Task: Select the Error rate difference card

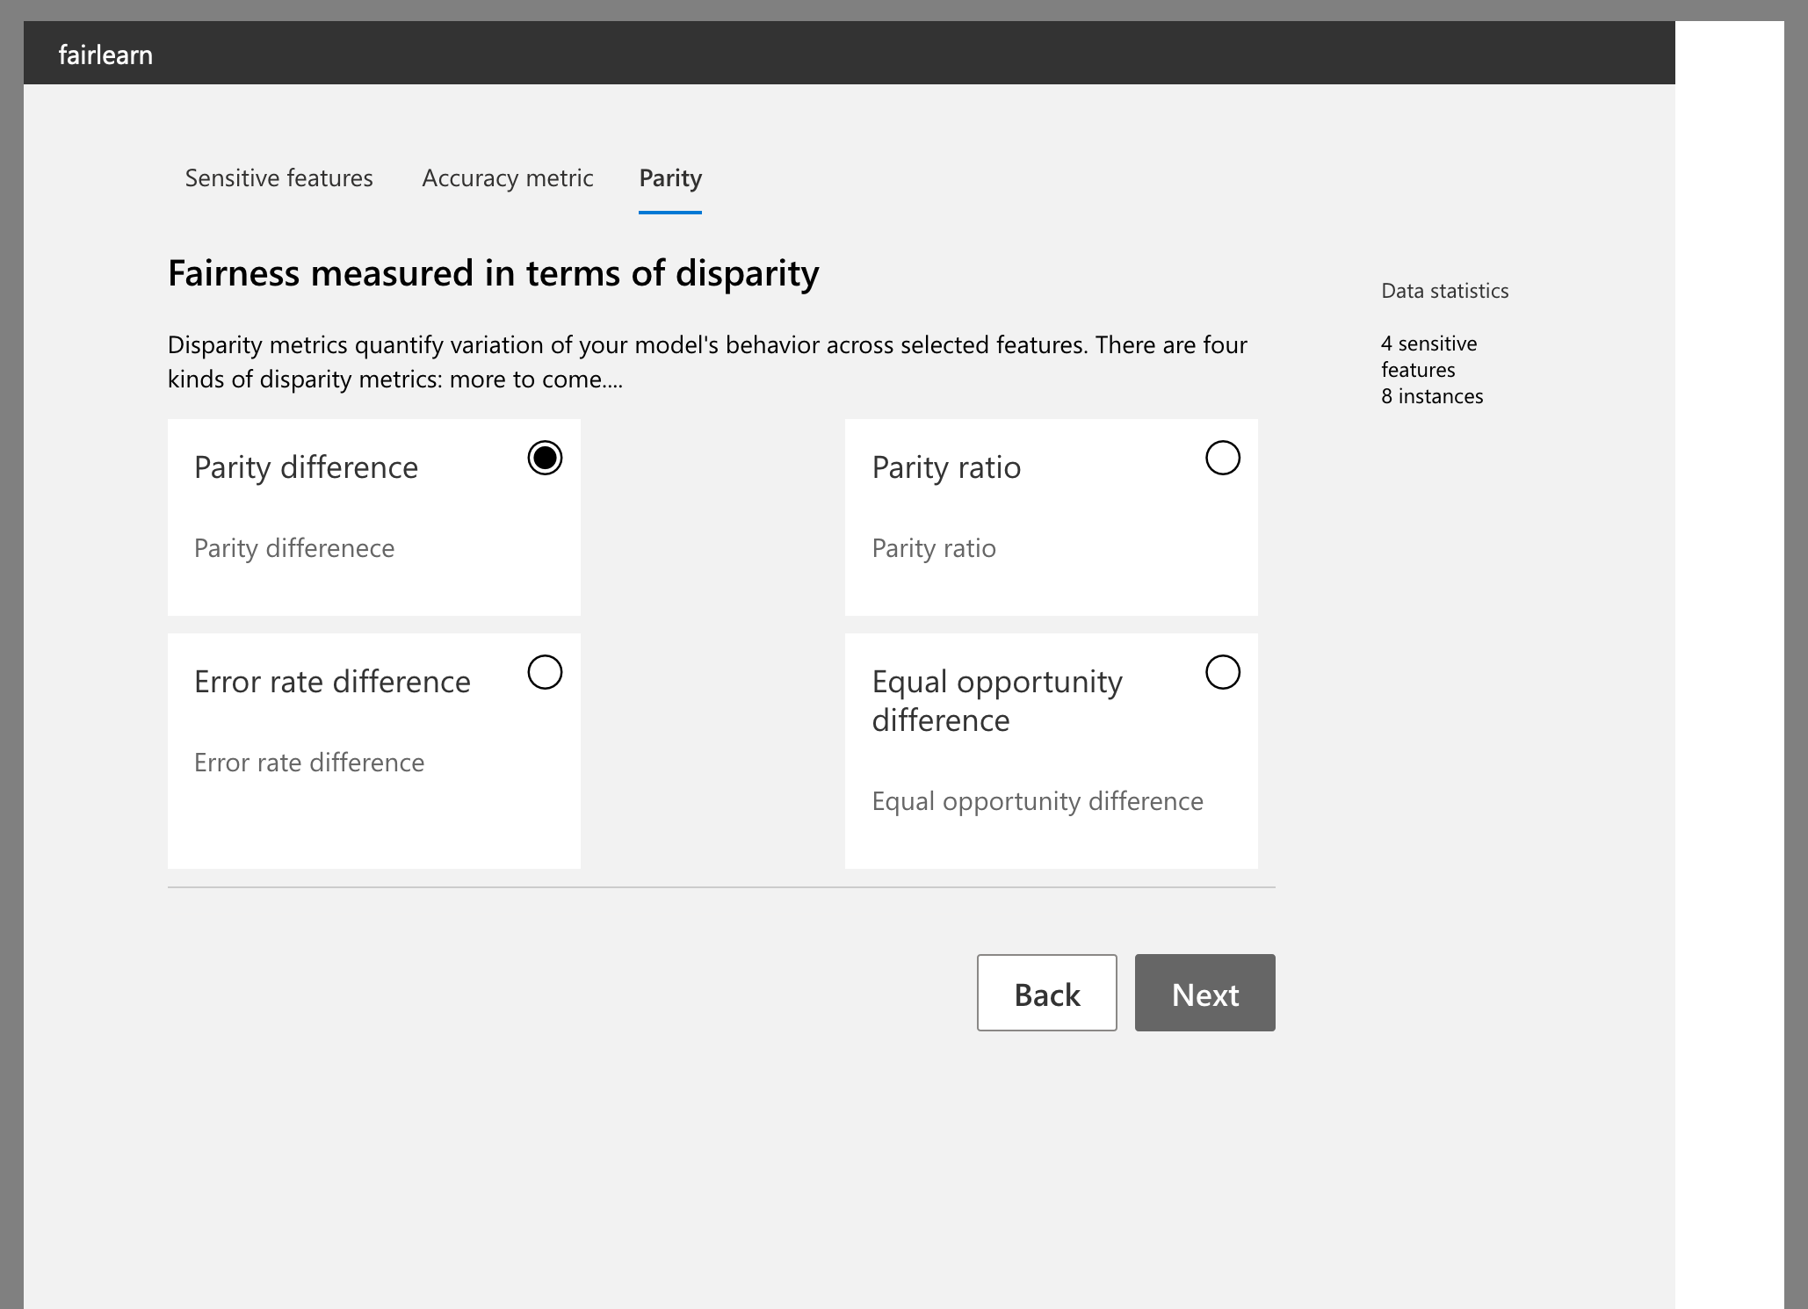Action: pos(373,751)
